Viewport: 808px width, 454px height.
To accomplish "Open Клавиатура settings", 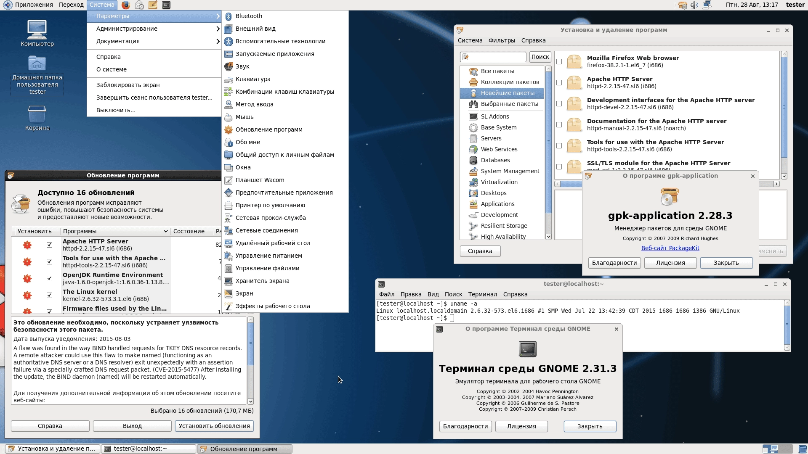I will (285, 79).
